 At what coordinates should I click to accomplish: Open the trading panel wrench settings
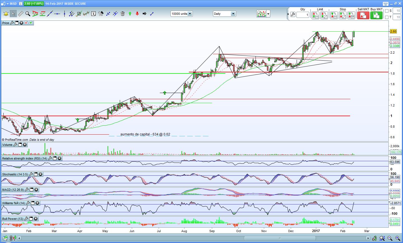pos(293,15)
